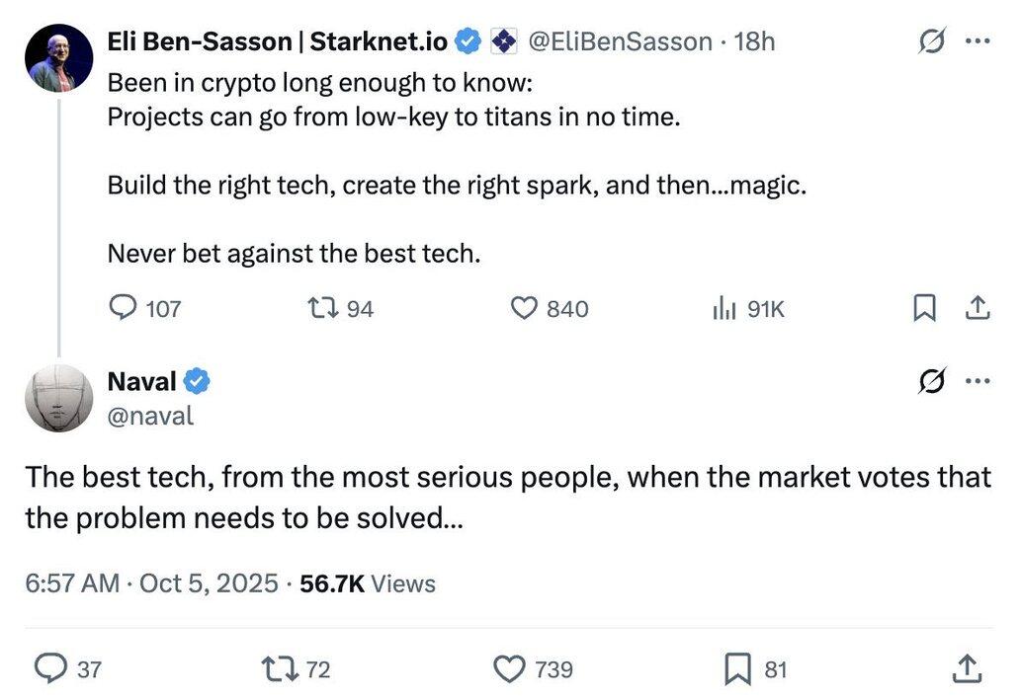
Task: Open Eli Ben-Sasson's profile picture
Action: (x=58, y=58)
